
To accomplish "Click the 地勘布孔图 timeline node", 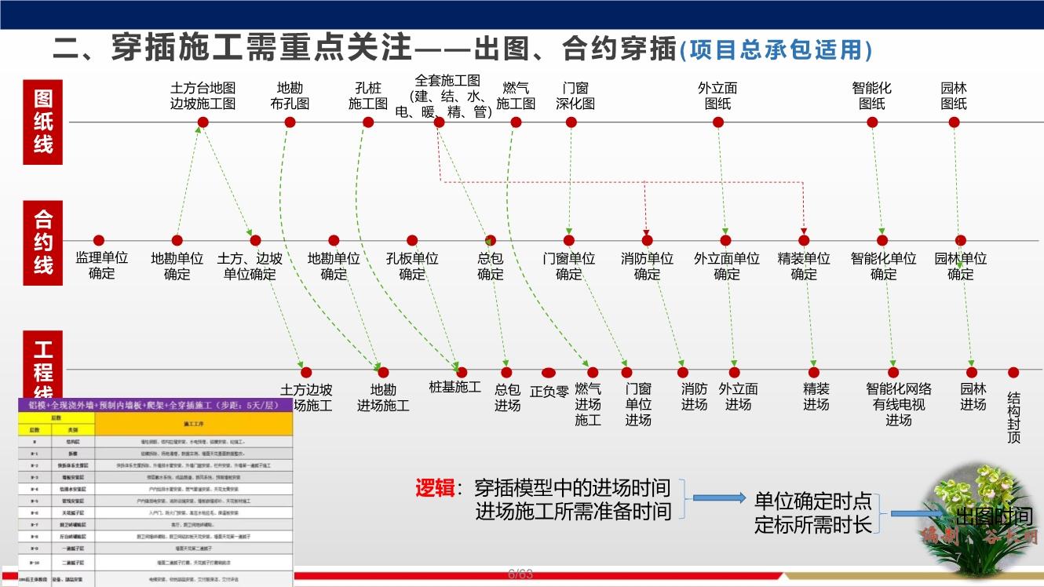I will click(x=289, y=122).
